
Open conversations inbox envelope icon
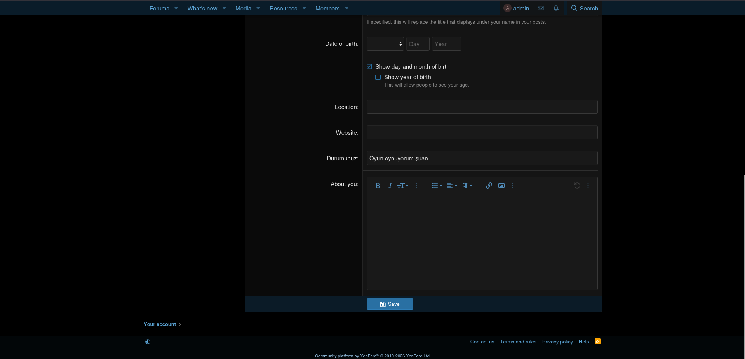(541, 8)
